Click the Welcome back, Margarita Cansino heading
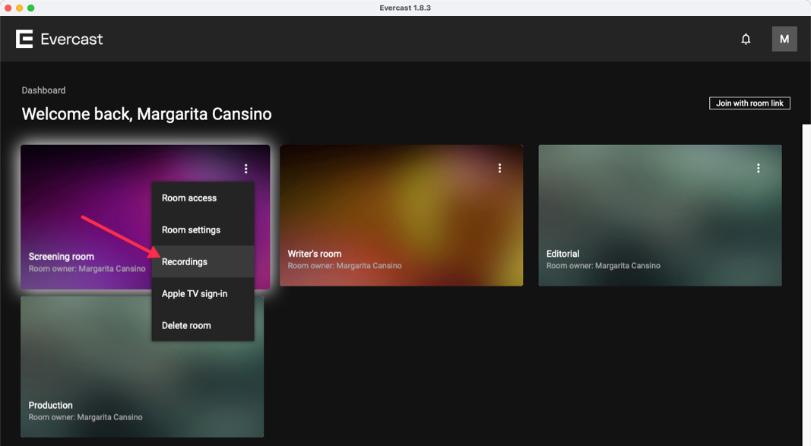The height and width of the screenshot is (446, 811). 147,114
